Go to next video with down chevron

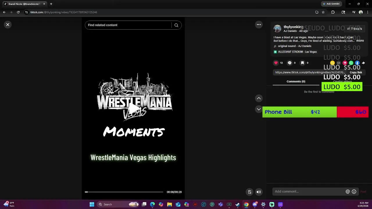click(259, 109)
